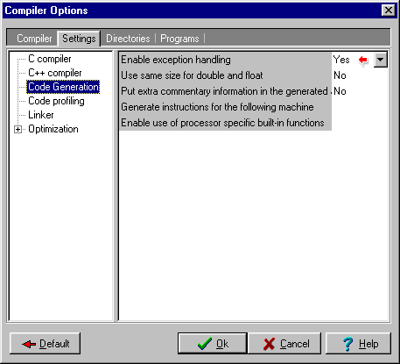The image size is (400, 364).
Task: Click the green checkmark on Ok button
Action: tap(205, 344)
